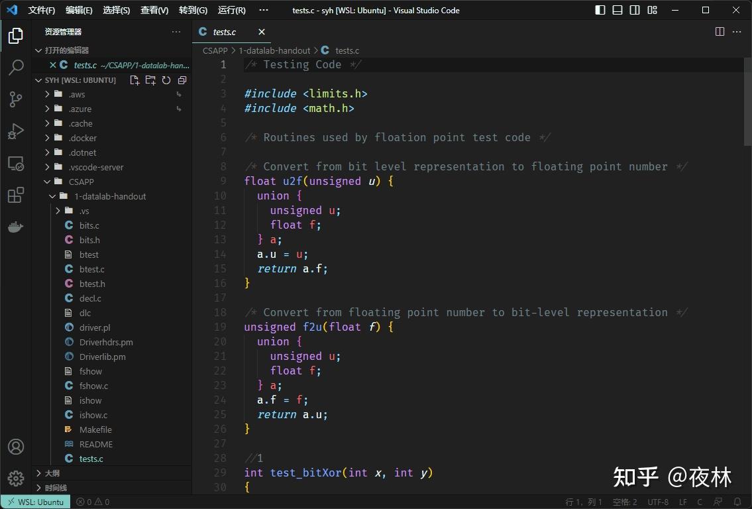Toggle the bottom panel layout button
Image resolution: width=752 pixels, height=509 pixels.
click(618, 10)
